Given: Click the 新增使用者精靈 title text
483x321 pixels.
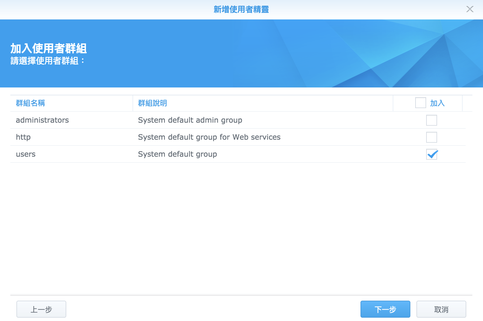Looking at the screenshot, I should coord(241,10).
